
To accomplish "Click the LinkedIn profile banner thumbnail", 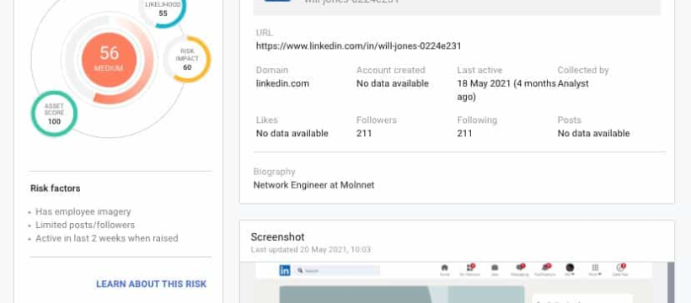I will coord(402,295).
